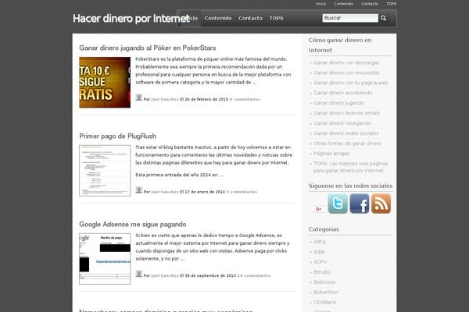Viewport: 469px width, 312px height.
Task: Open Páginas amigas link
Action: (x=331, y=154)
